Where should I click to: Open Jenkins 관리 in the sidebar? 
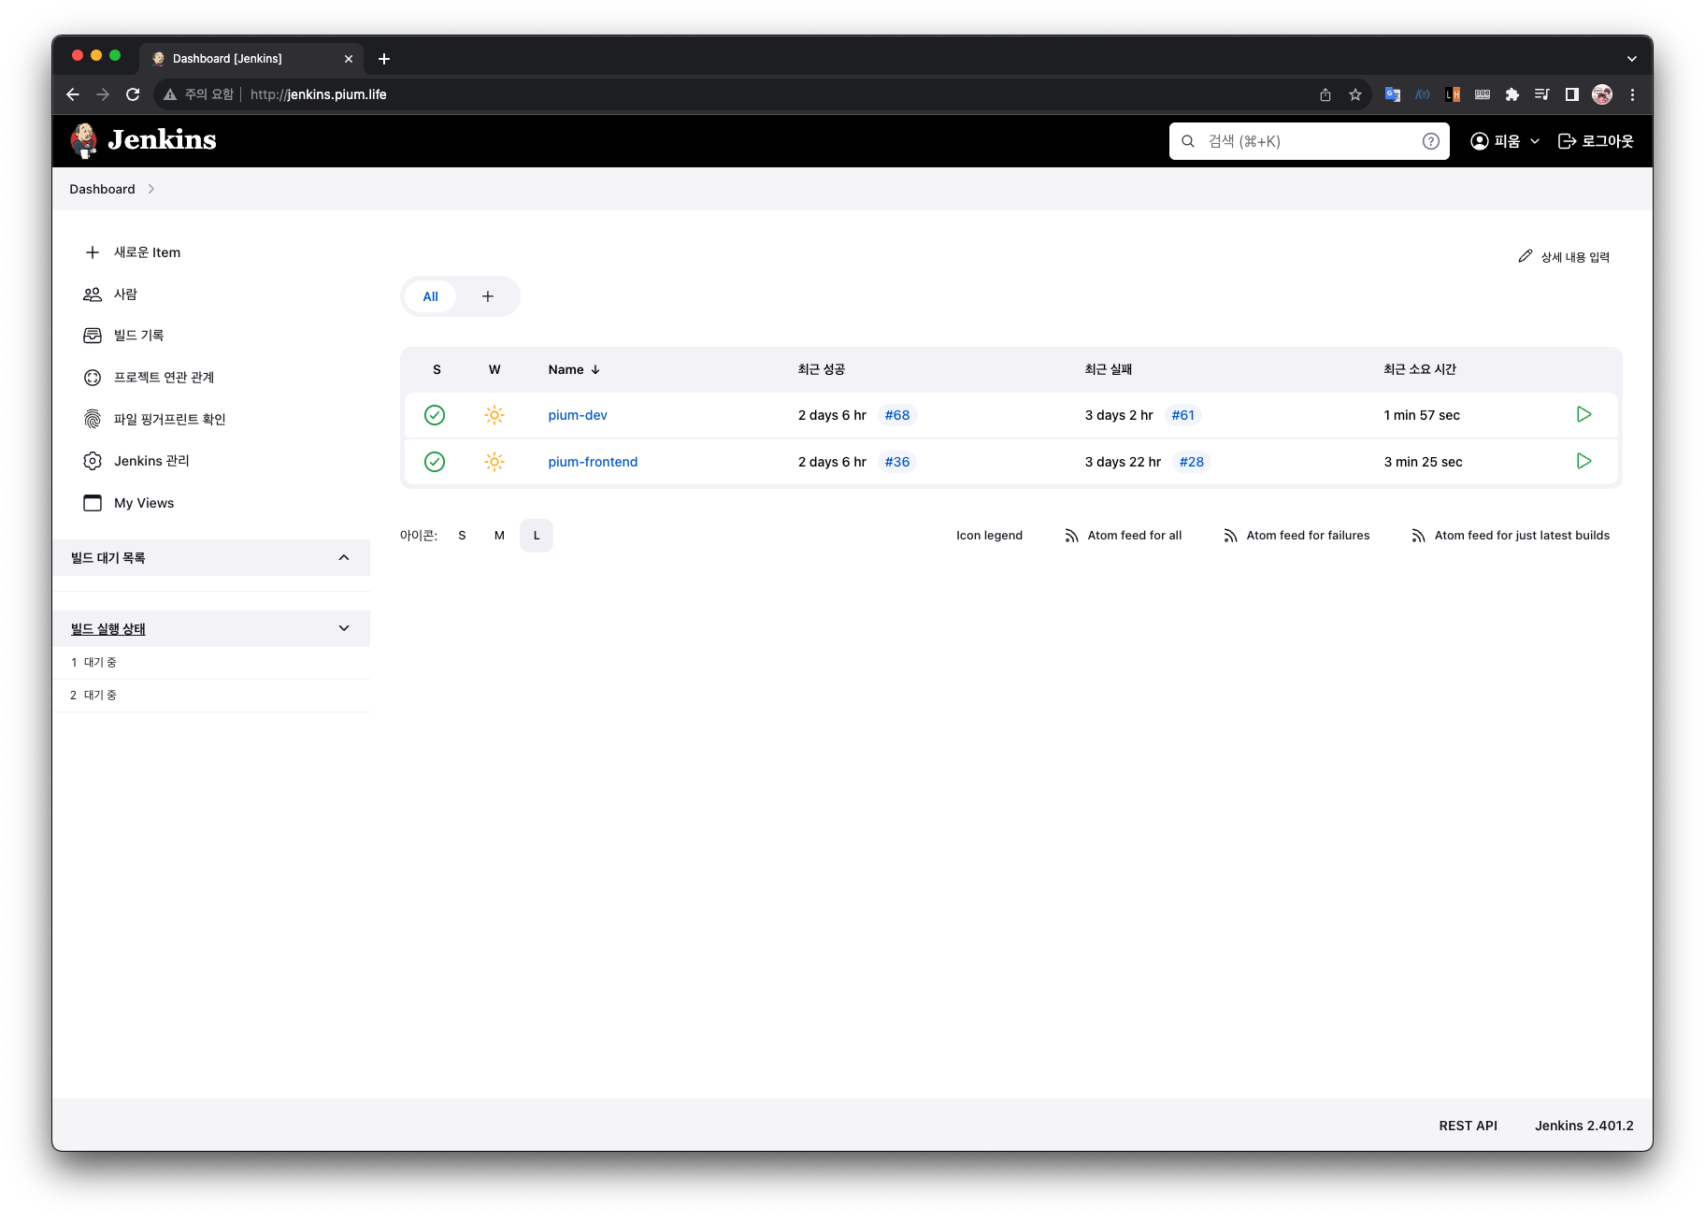[x=151, y=461]
